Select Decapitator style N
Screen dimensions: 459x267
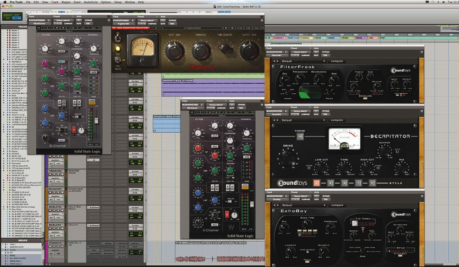tap(344, 183)
